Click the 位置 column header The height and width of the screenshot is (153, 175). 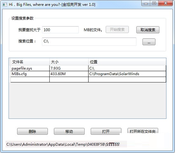coord(127,62)
